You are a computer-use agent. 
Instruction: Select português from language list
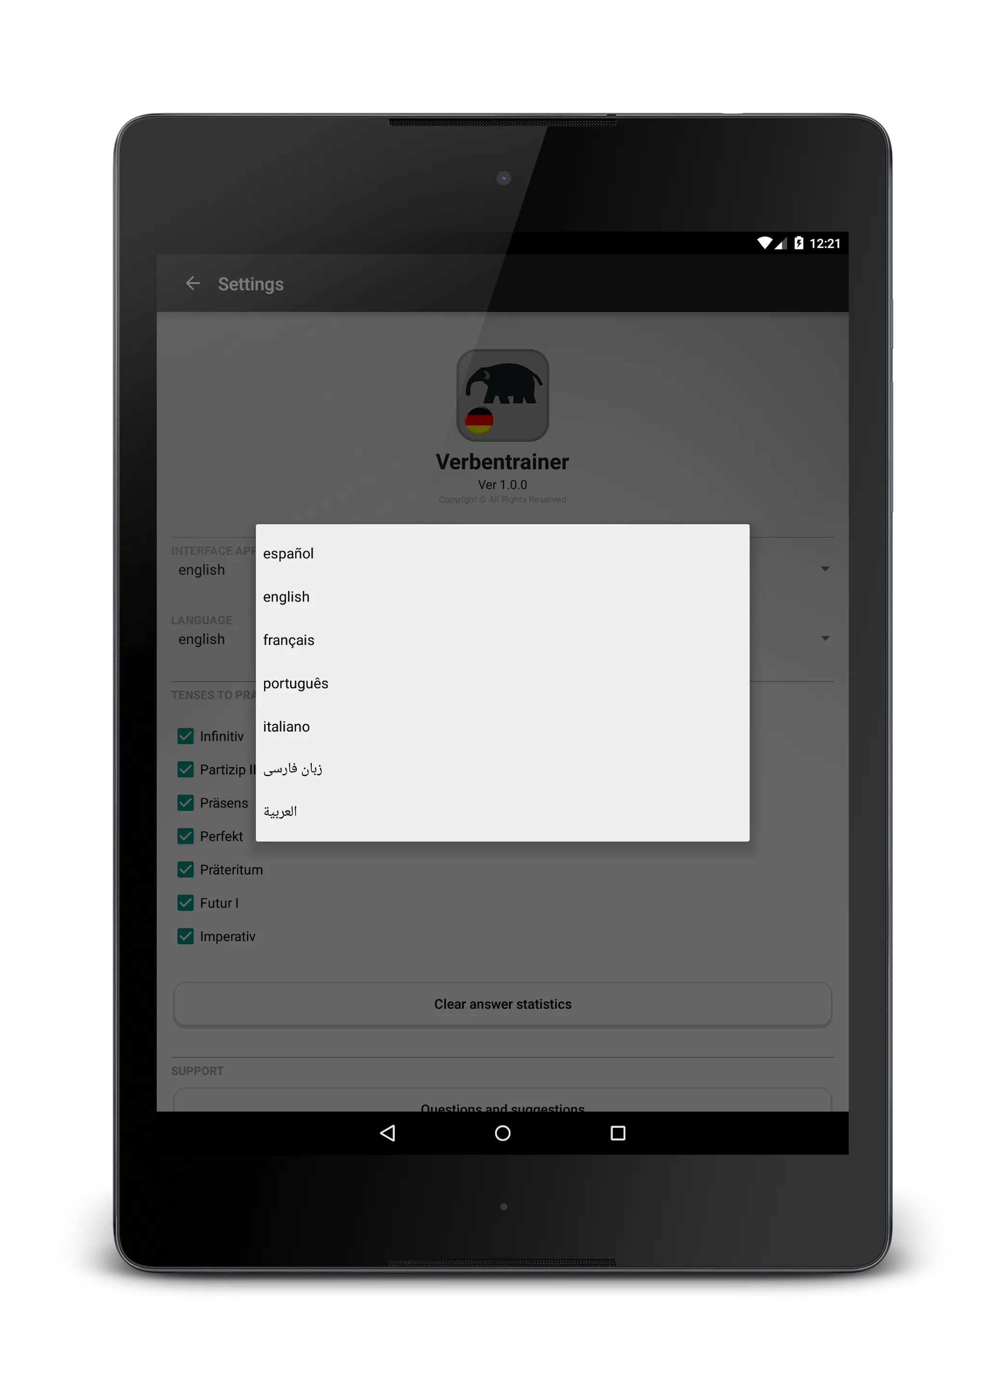pyautogui.click(x=296, y=682)
